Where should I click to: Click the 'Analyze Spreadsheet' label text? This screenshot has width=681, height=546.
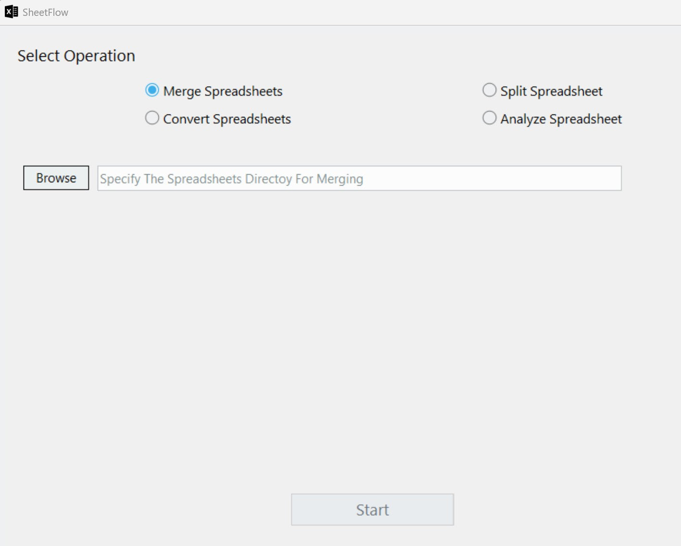tap(561, 119)
